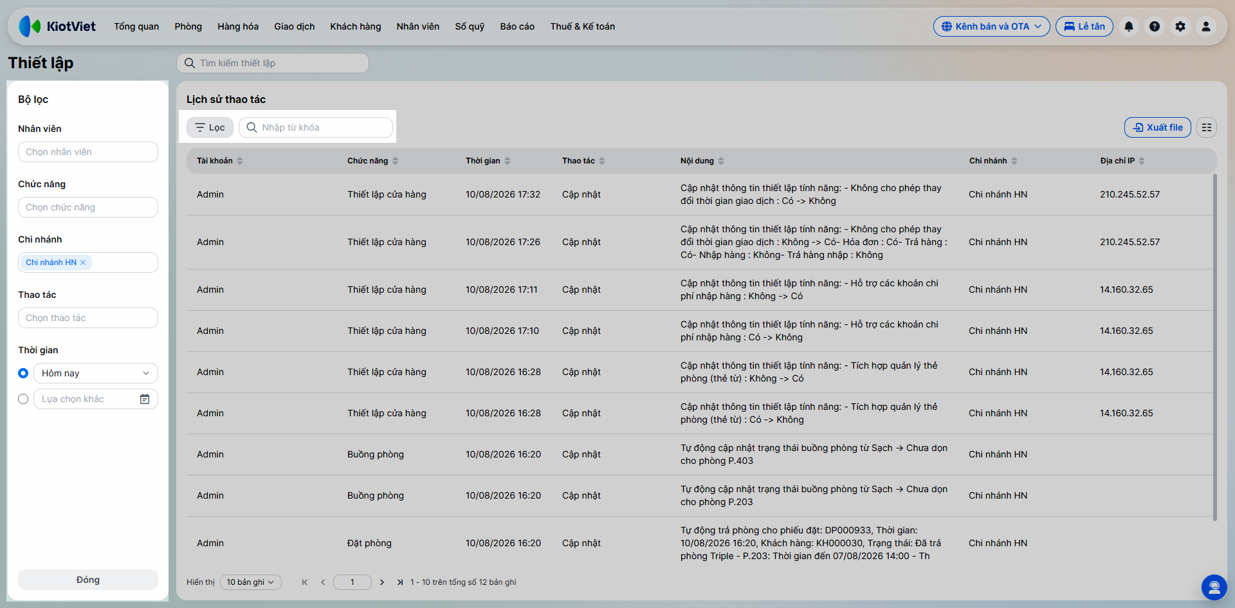Screen dimensions: 1235x608
Task: Click the Lựa chọn khác date field
Action: [96, 399]
